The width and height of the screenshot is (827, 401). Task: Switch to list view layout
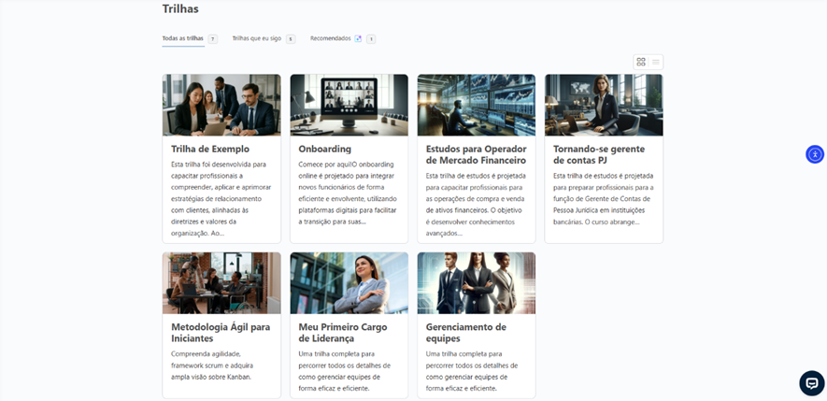tap(656, 62)
